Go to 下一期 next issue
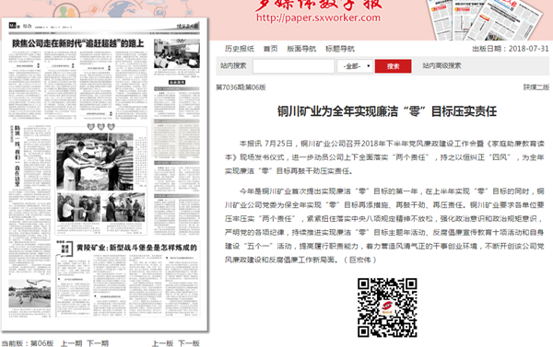Viewport: 553px width, 347px height. click(x=98, y=343)
